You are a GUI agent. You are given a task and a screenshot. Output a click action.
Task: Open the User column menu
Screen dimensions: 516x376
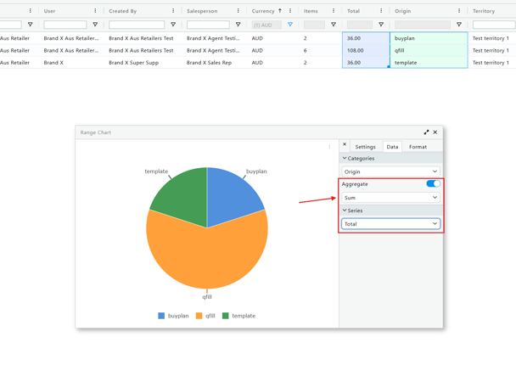tap(95, 11)
